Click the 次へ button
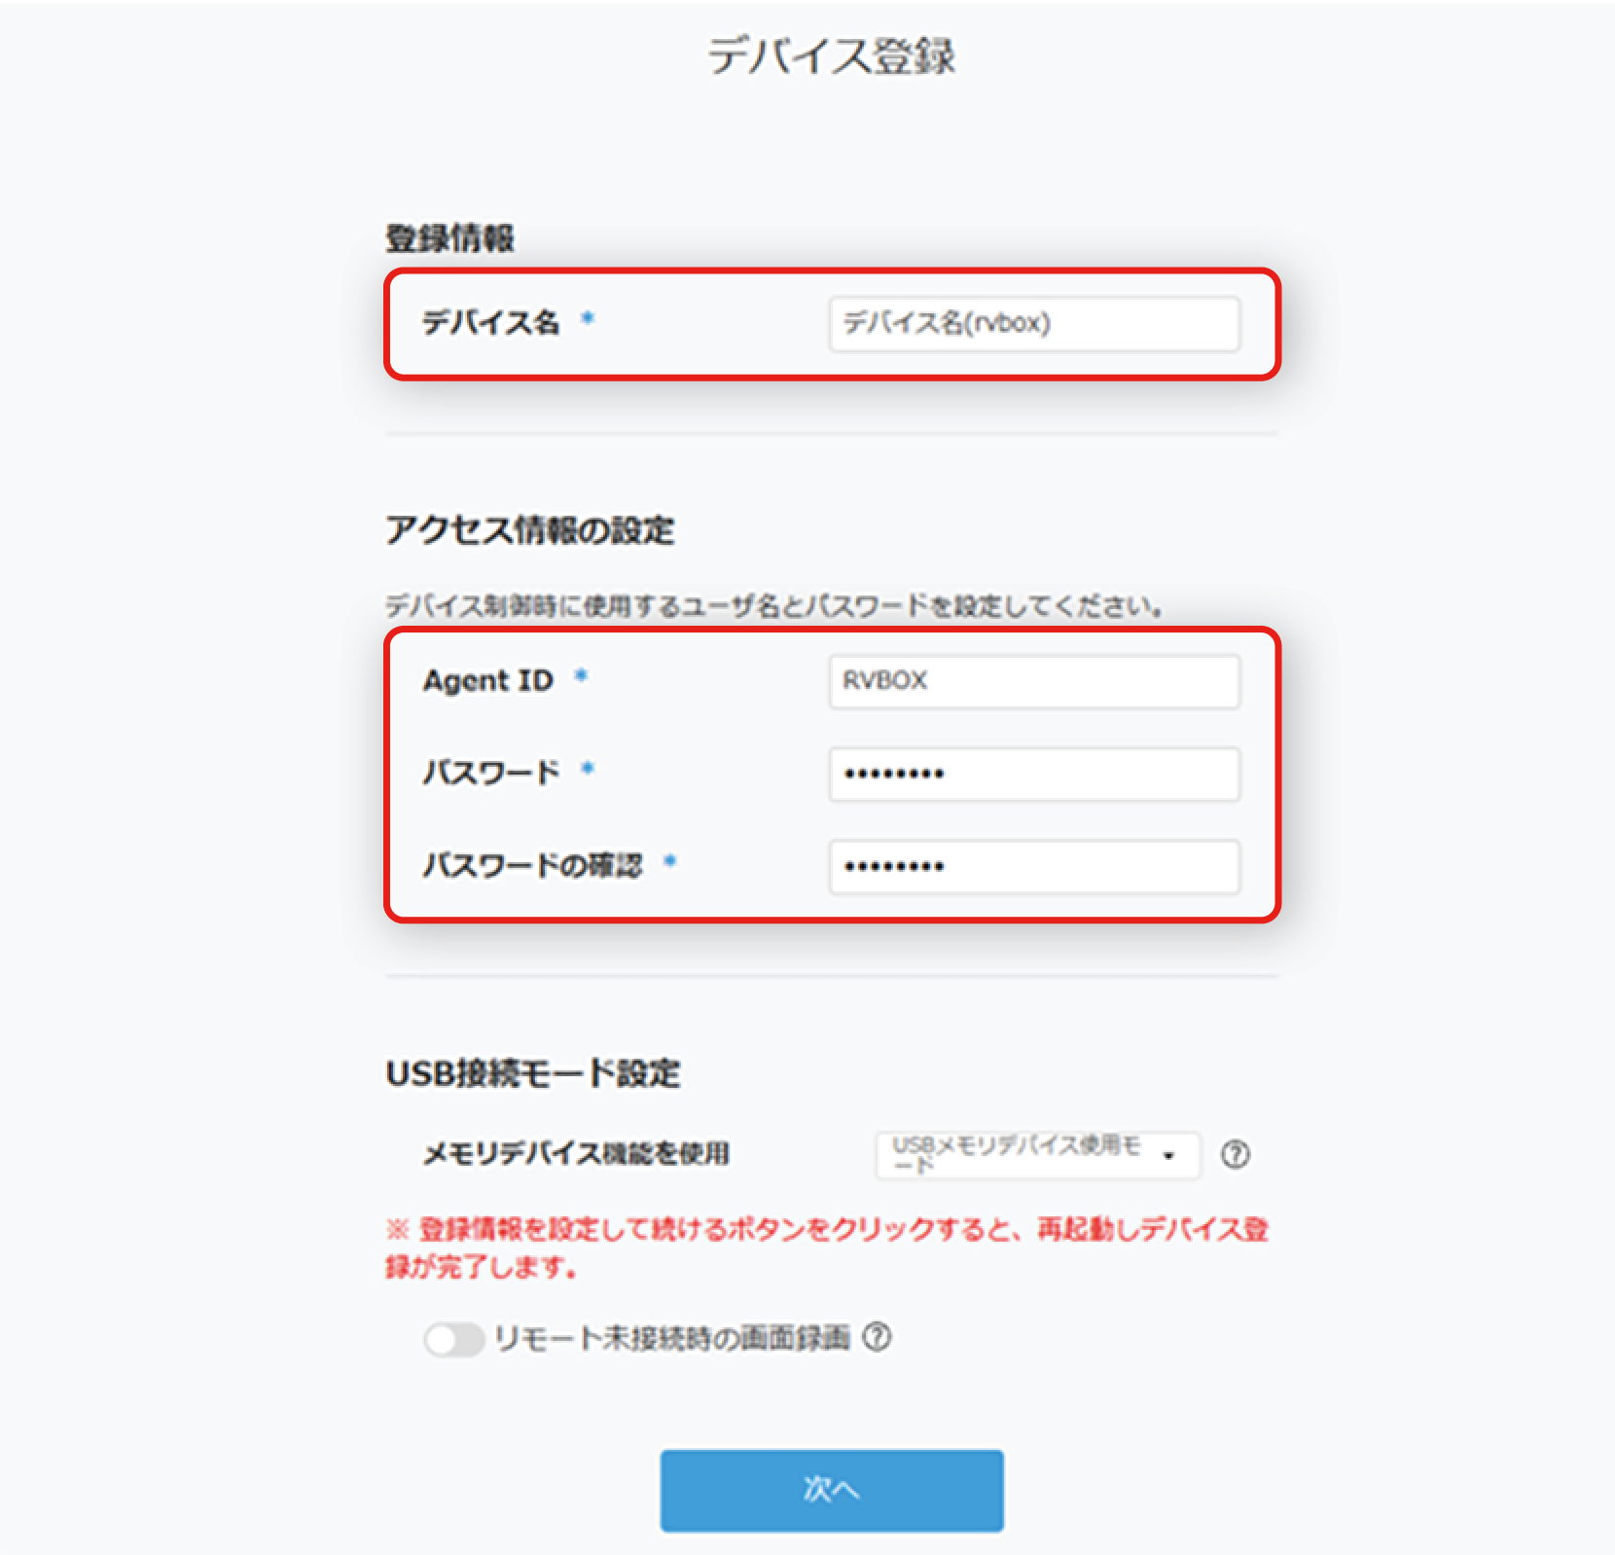Viewport: 1615px width, 1555px height. click(832, 1490)
